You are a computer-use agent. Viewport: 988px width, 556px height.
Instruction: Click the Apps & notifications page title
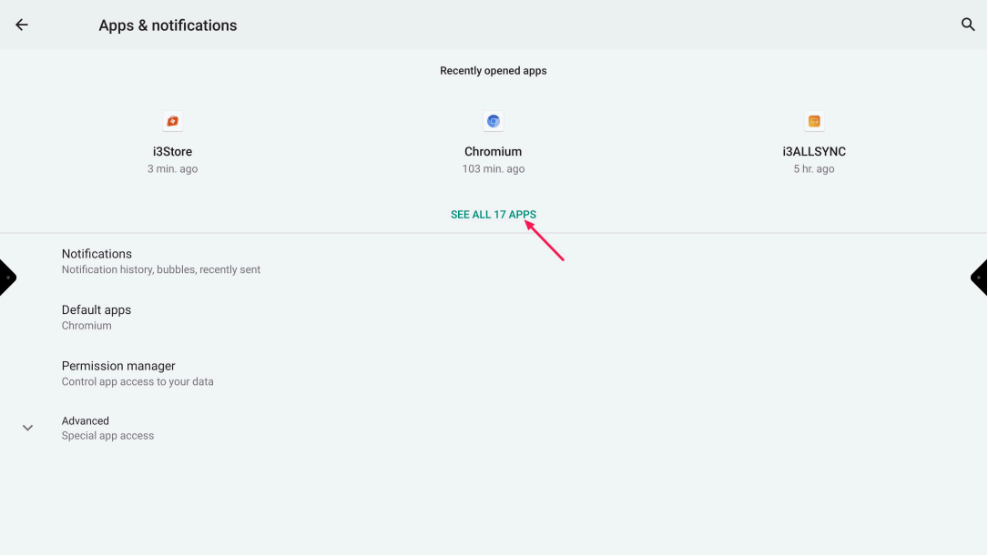coord(168,25)
